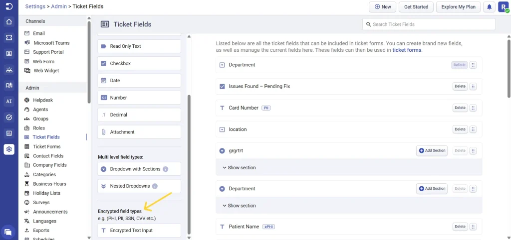
Task: Open tickets icon in left rail
Action: [x=9, y=38]
